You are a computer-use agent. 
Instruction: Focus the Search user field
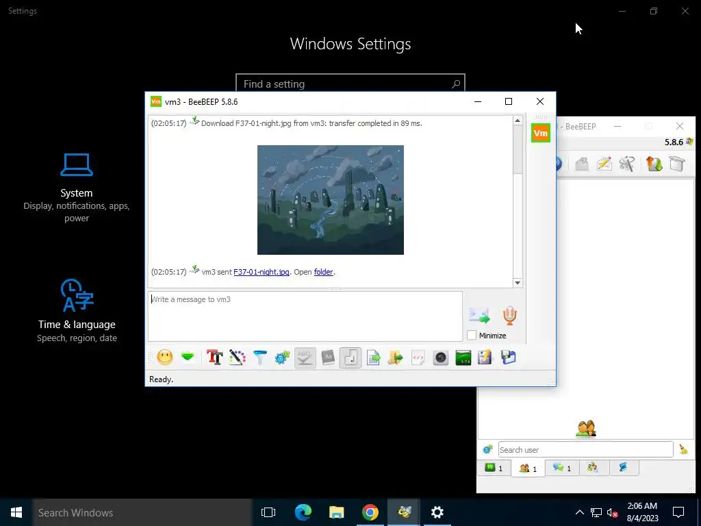586,449
